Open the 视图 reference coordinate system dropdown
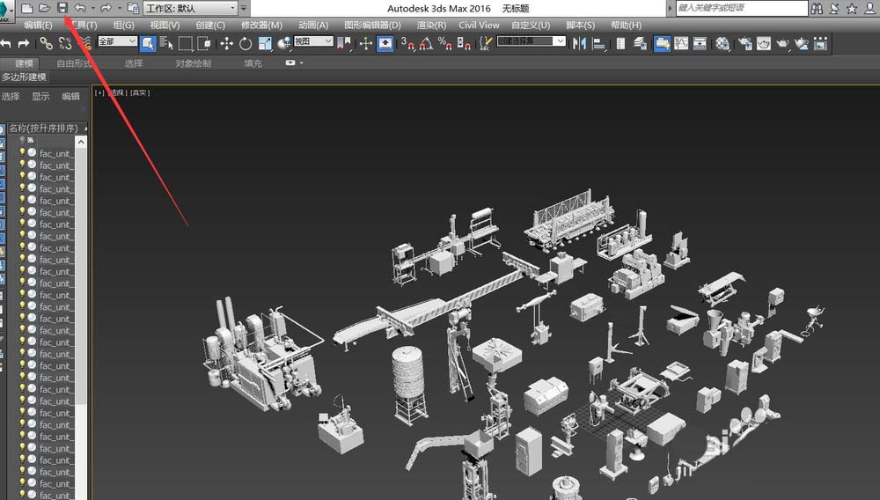This screenshot has height=500, width=880. click(313, 41)
